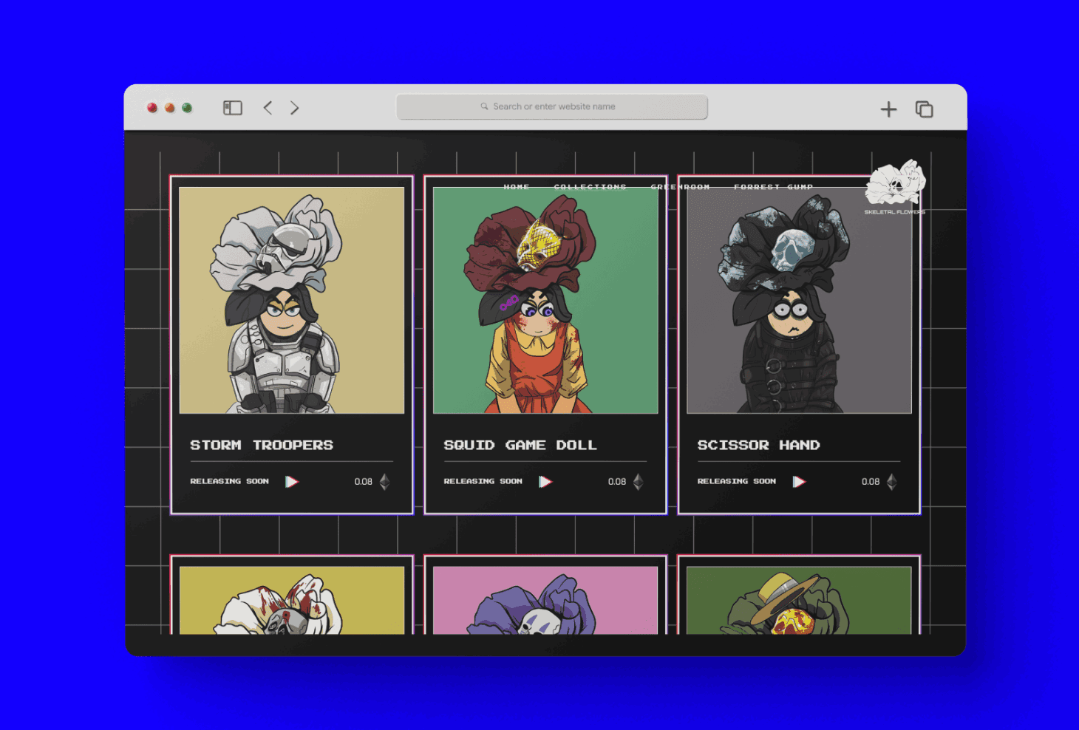
Task: Open the Home menu item
Action: (x=517, y=187)
